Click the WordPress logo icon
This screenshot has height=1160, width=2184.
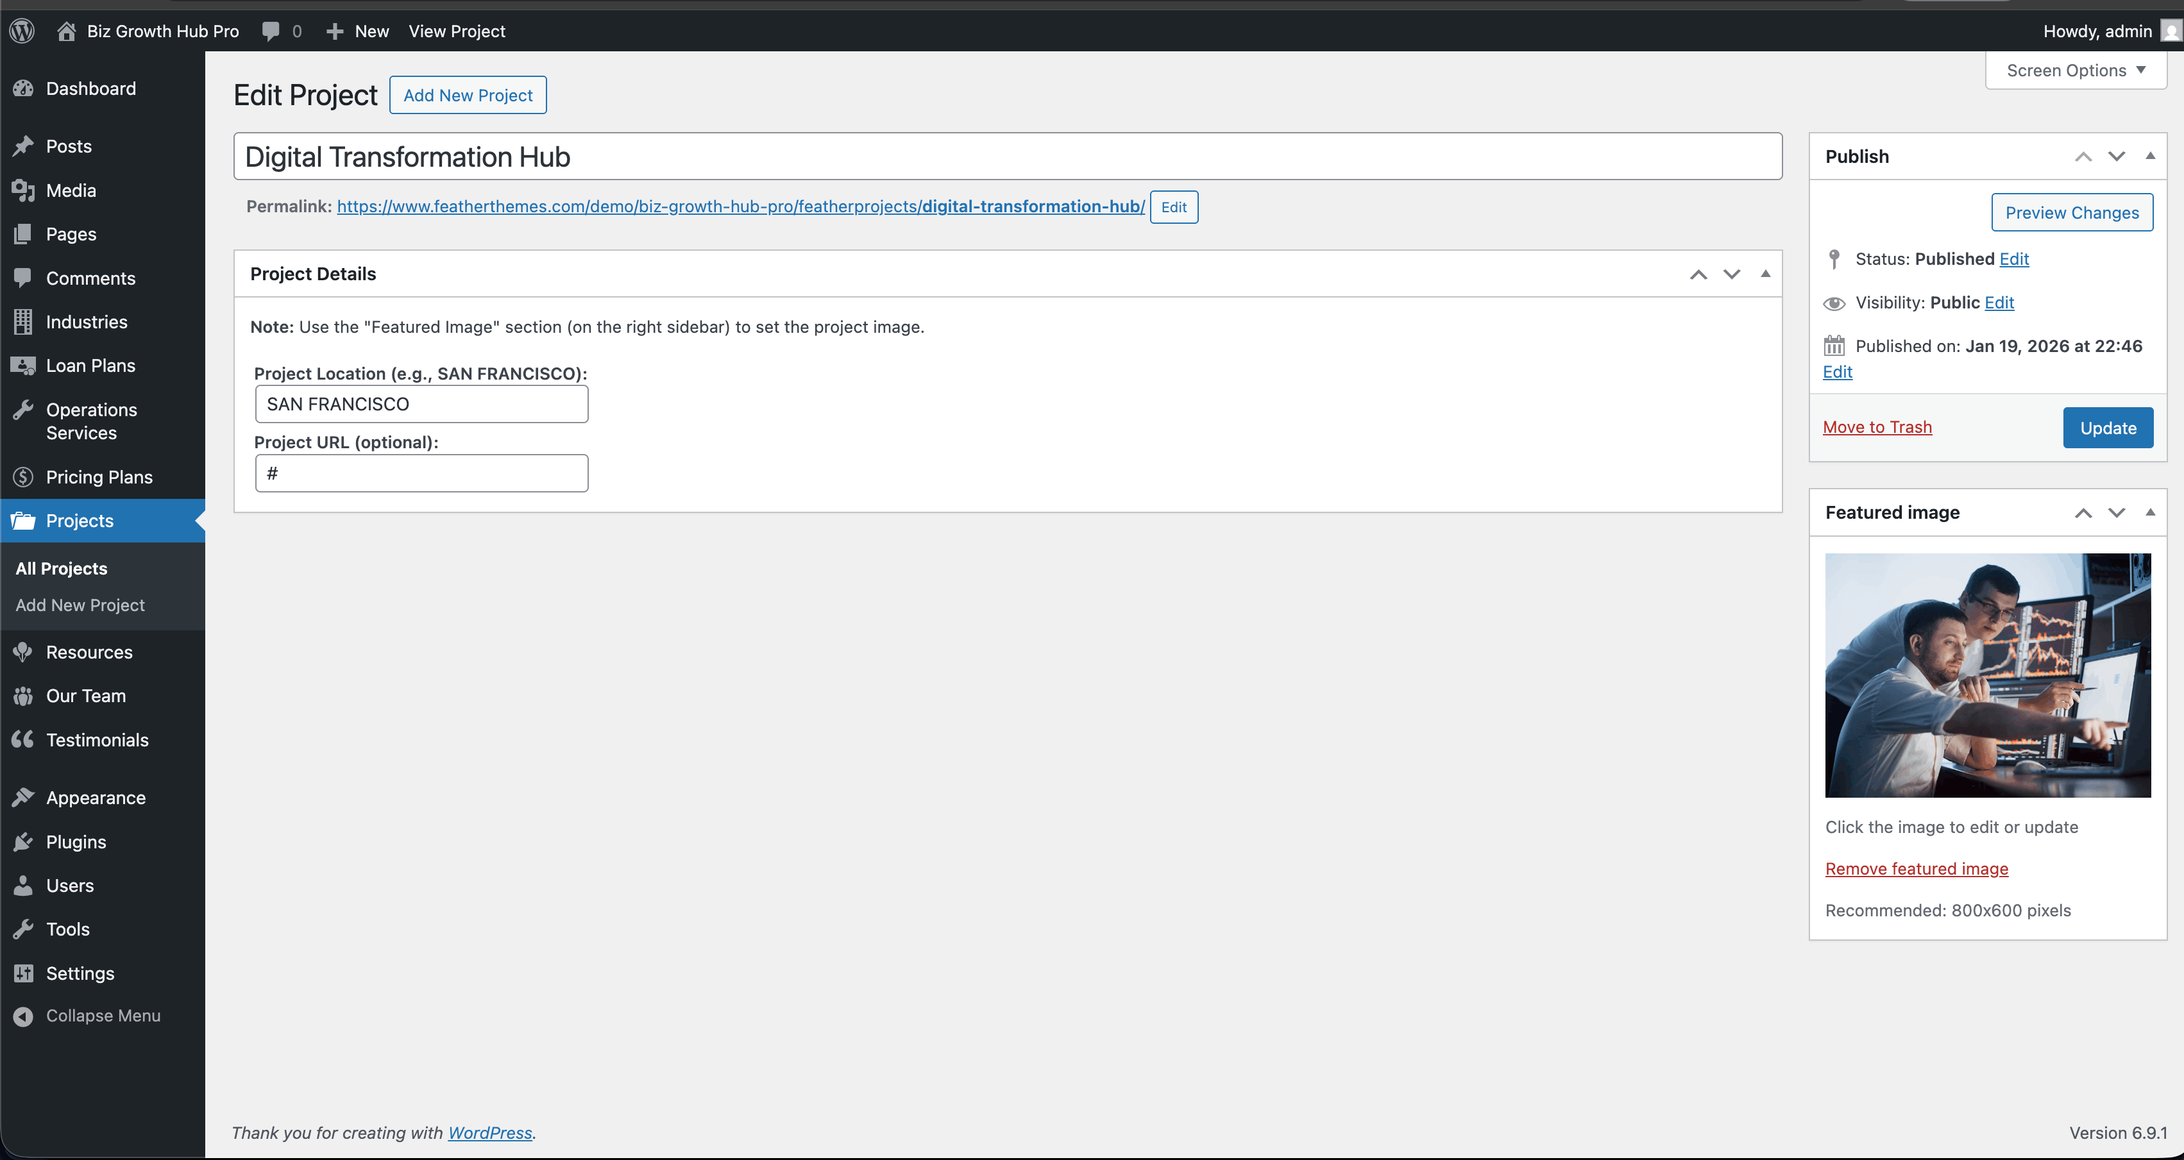pyautogui.click(x=22, y=31)
